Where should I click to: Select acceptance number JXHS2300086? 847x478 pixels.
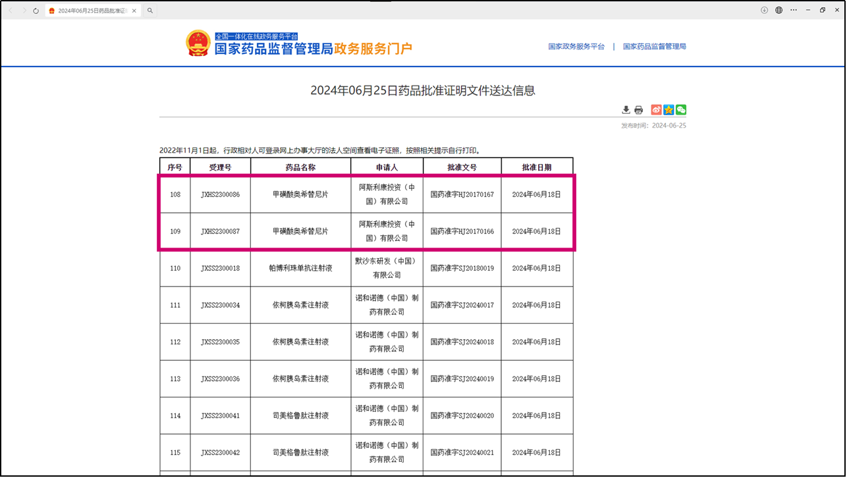[220, 195]
